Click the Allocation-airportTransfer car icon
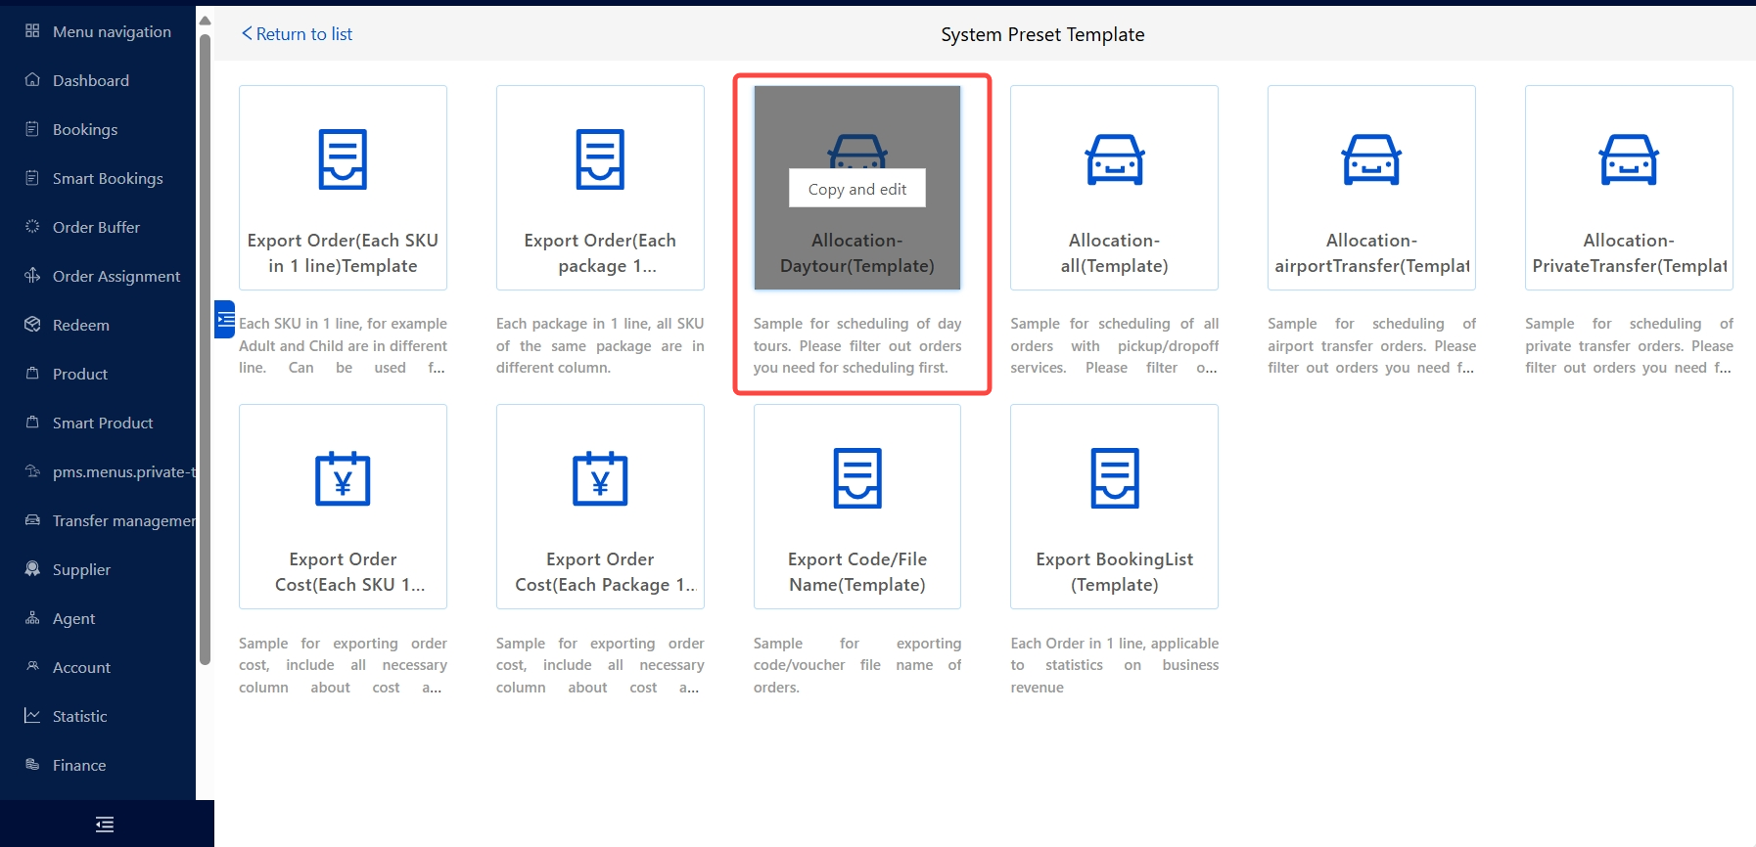This screenshot has width=1756, height=847. point(1371,159)
